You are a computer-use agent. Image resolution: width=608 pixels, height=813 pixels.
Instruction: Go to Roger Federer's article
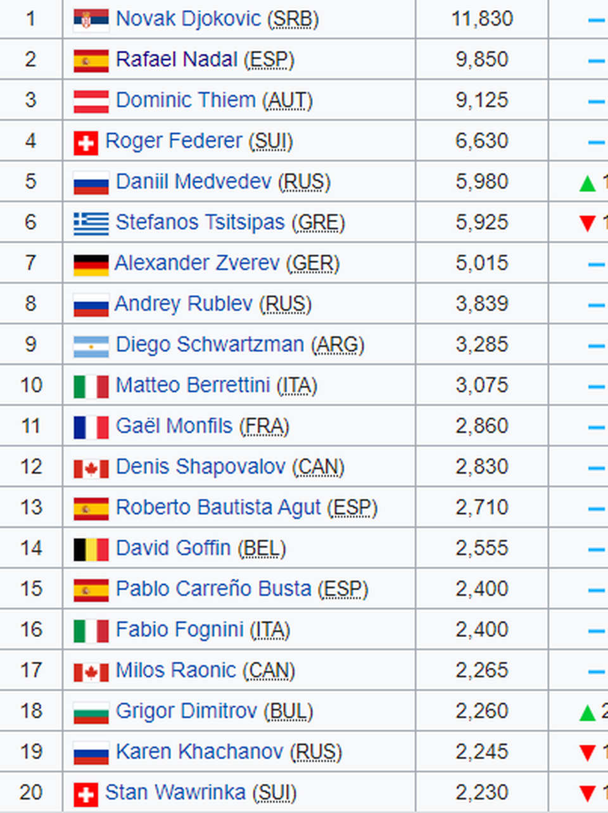pyautogui.click(x=174, y=141)
